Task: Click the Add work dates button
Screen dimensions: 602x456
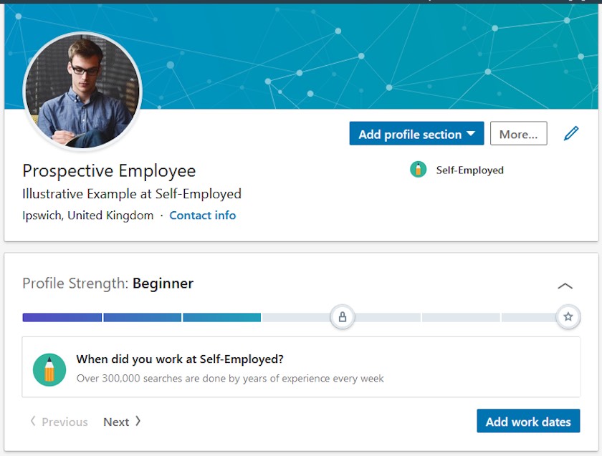Action: [528, 421]
